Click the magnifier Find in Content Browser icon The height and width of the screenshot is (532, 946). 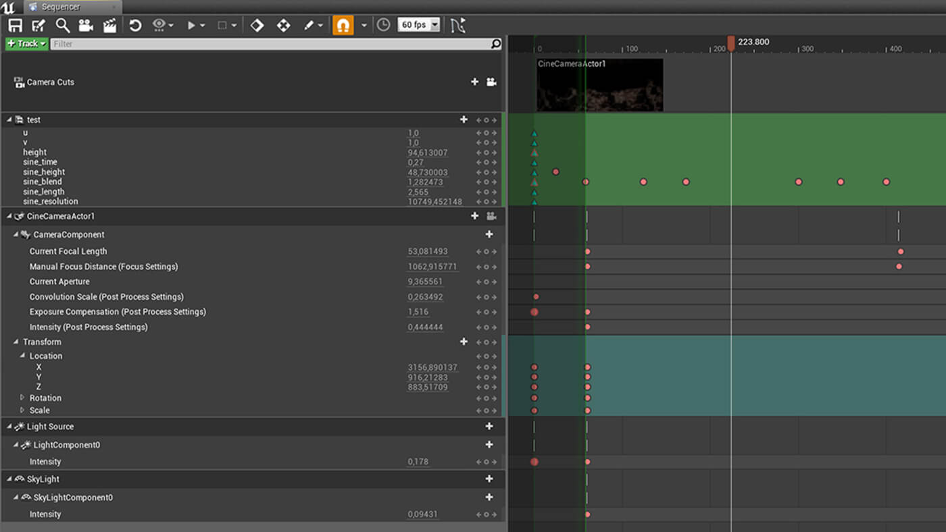(x=62, y=26)
